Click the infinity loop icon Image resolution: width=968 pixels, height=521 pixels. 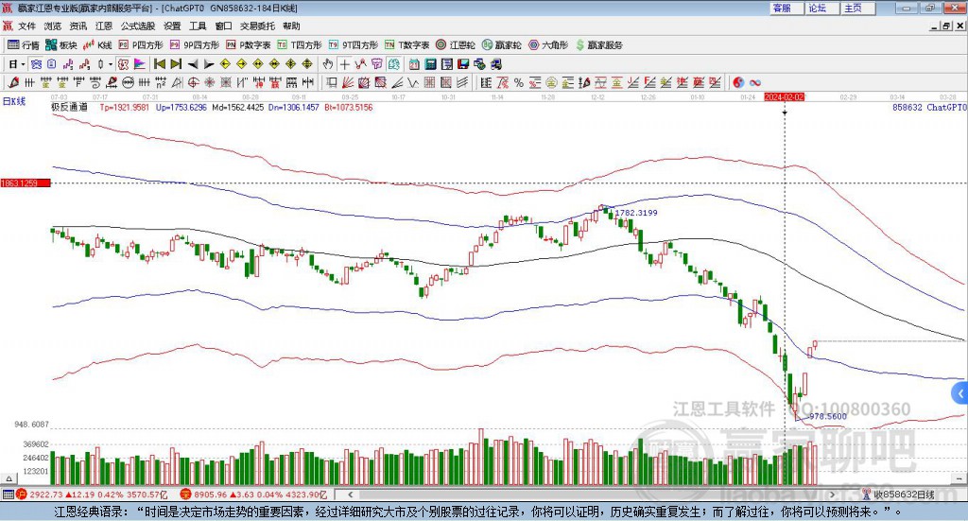pos(755,82)
